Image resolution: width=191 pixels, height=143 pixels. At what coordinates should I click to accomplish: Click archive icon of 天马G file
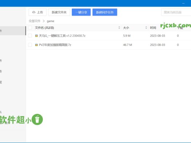coord(36,36)
